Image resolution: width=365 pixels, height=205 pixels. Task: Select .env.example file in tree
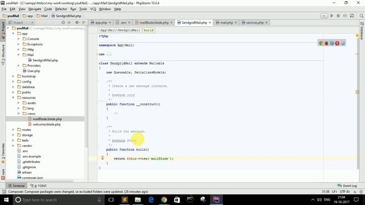point(29,157)
